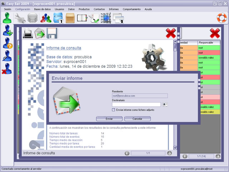This screenshot has height=172, width=229.
Task: Open the Ayuda menu
Action: coord(148,9)
